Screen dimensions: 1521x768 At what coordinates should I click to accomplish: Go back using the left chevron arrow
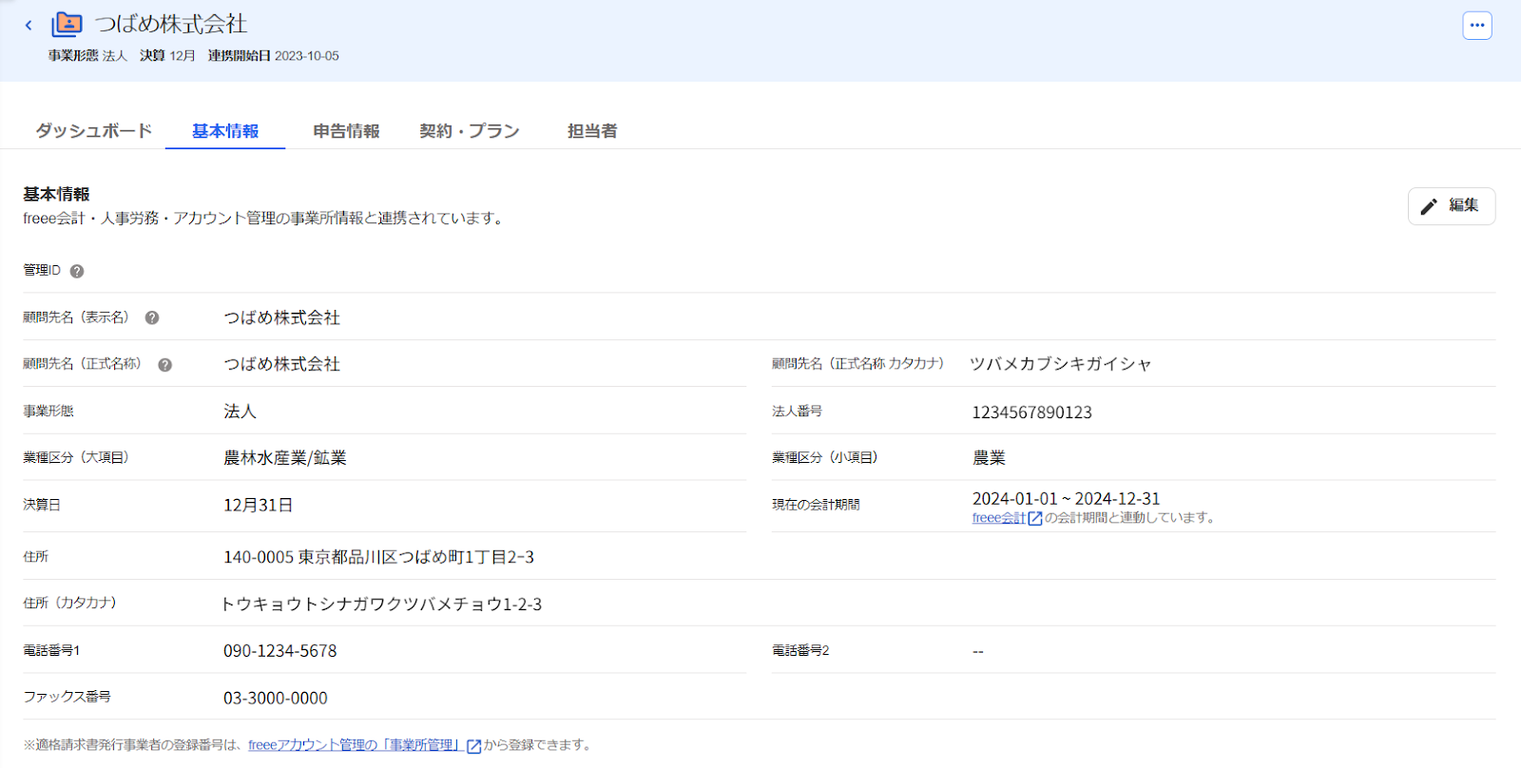pos(29,26)
